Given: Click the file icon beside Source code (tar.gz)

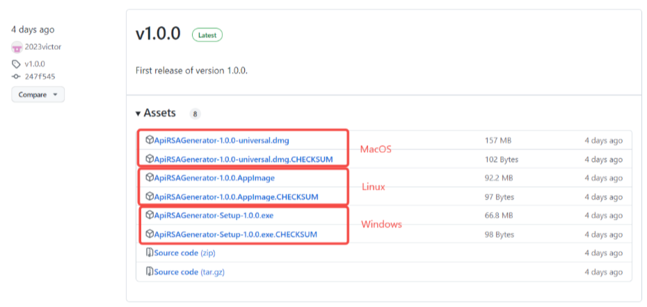Looking at the screenshot, I should (x=150, y=272).
